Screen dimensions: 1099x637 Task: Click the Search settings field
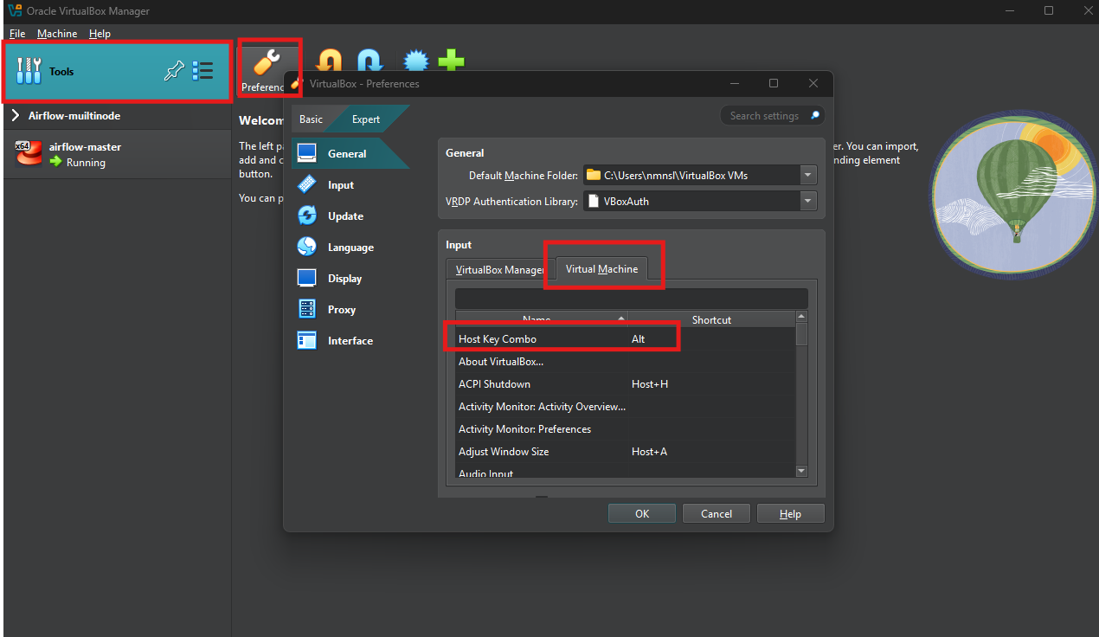pos(772,115)
